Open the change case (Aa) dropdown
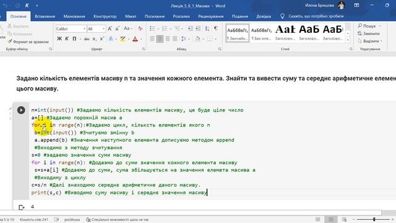This screenshot has height=223, width=396. [x=128, y=28]
